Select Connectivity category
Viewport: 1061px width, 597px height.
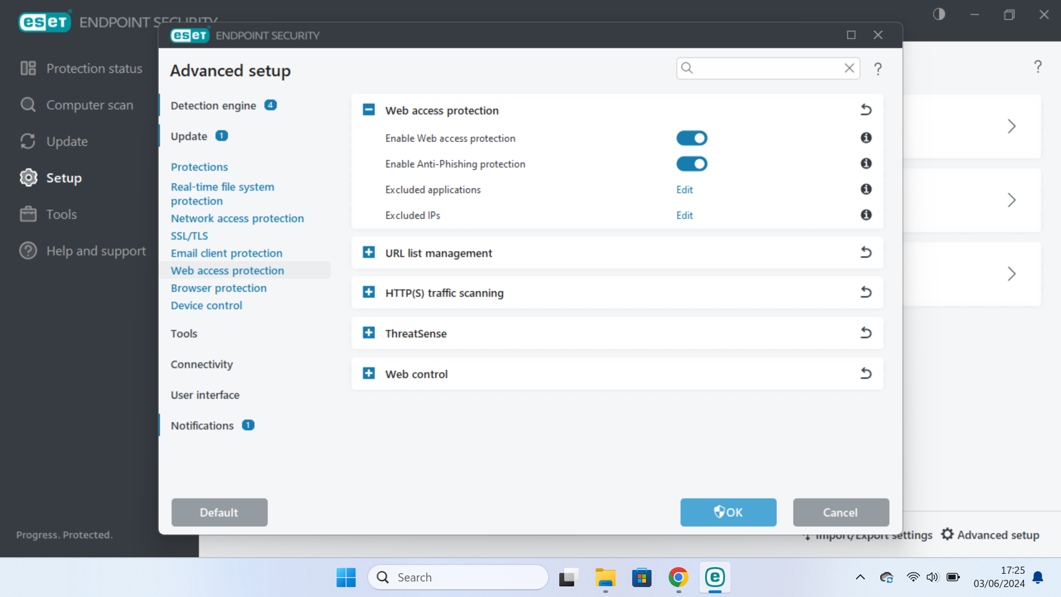[202, 364]
